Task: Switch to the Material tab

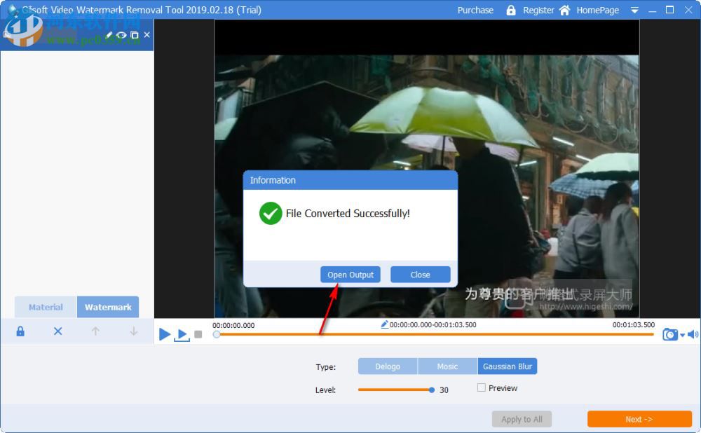Action: point(45,307)
